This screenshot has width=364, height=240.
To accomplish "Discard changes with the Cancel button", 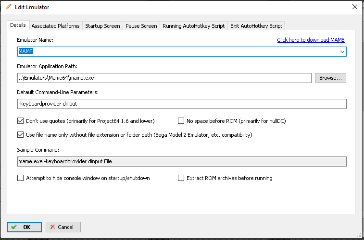I will 63,227.
